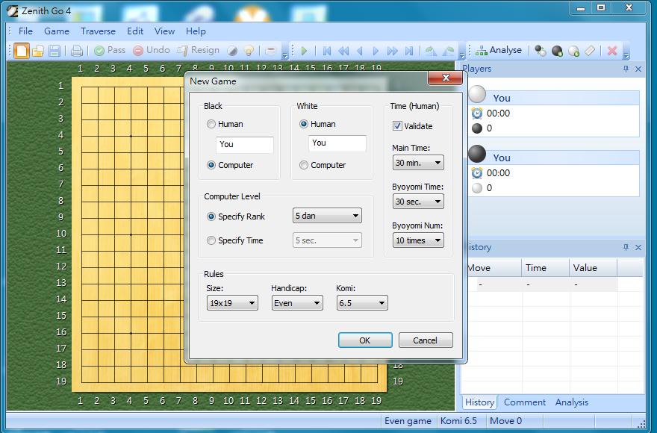Open the Byoyomi Num dropdown
Viewport: 657px width, 433px height.
(418, 240)
